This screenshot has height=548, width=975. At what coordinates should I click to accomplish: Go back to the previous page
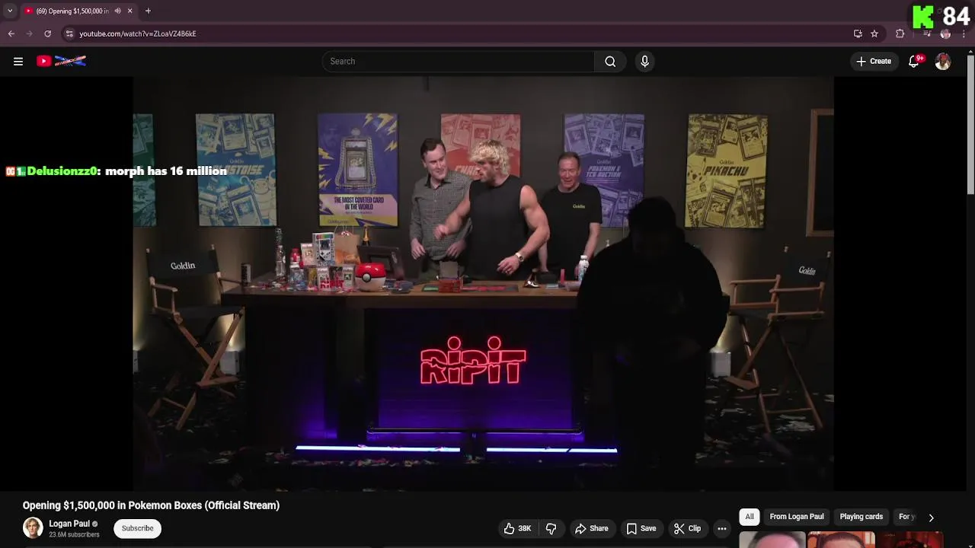11,33
